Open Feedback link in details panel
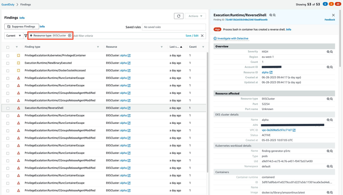The image size is (343, 195). pyautogui.click(x=330, y=20)
